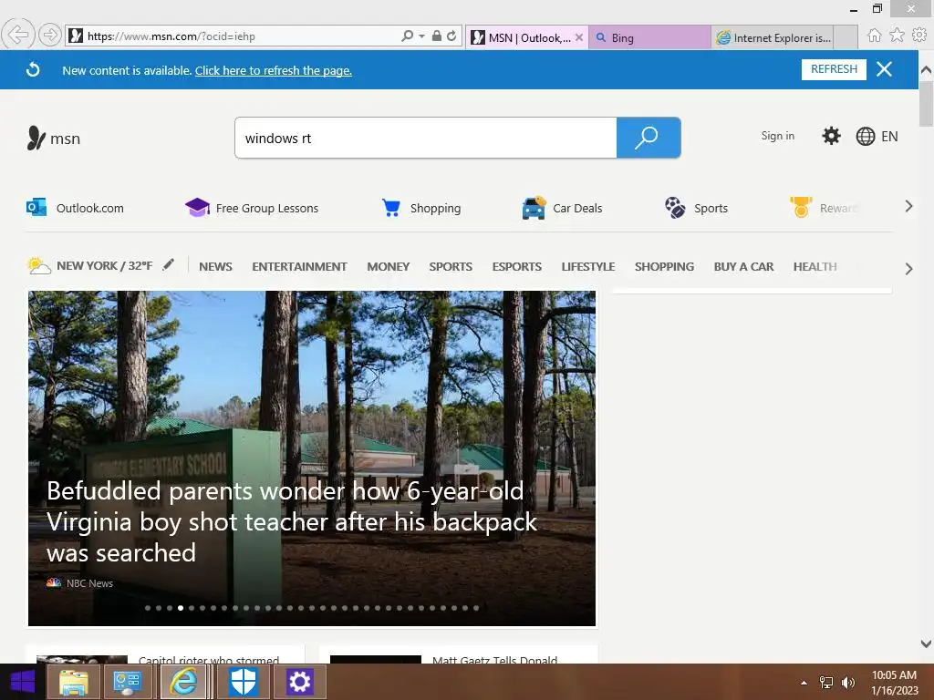Click Sign in link
The height and width of the screenshot is (700, 934).
[x=777, y=136]
